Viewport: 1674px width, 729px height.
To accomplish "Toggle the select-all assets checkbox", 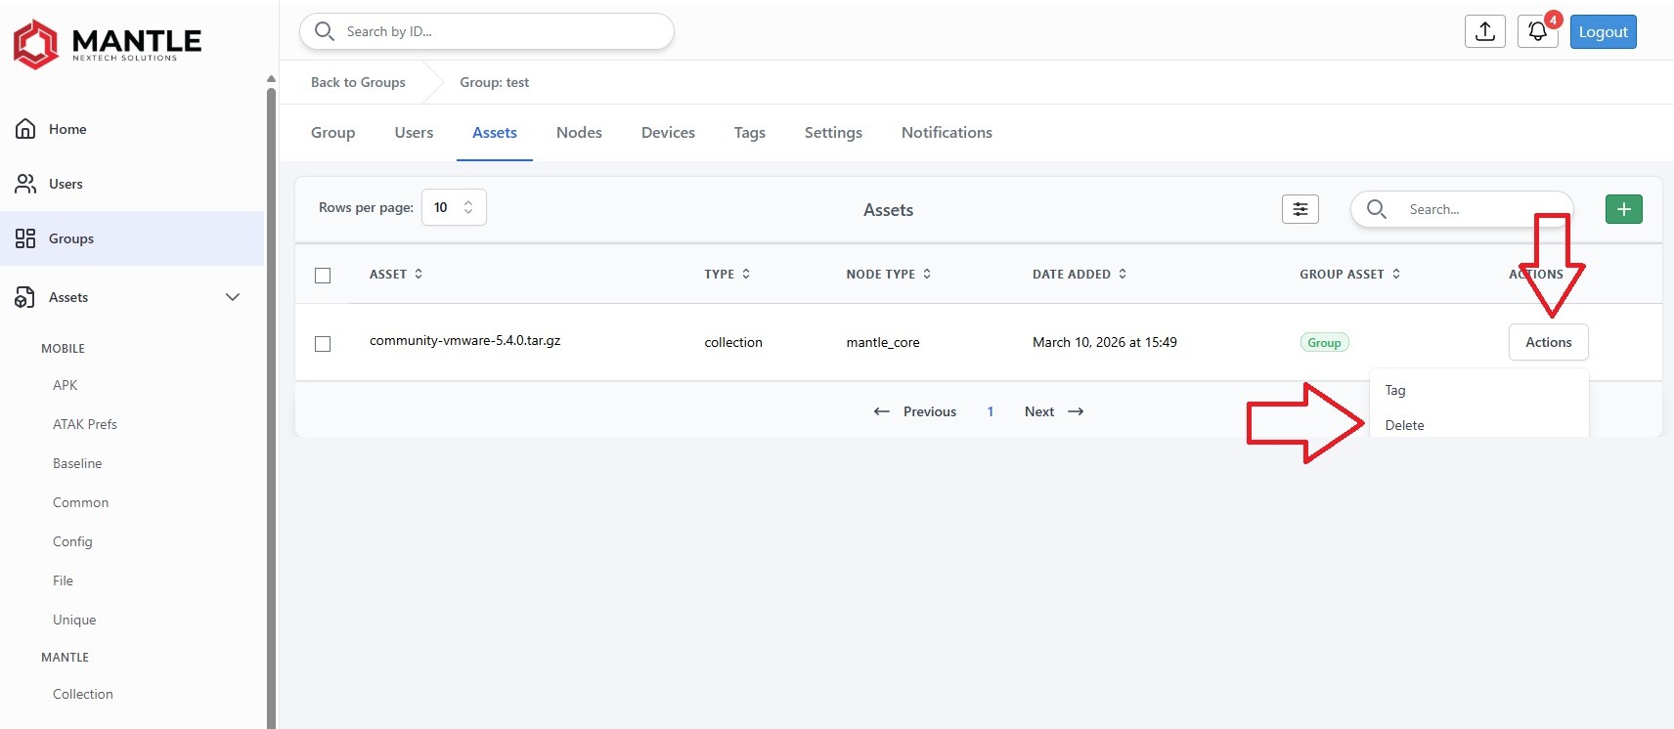I will (x=323, y=276).
